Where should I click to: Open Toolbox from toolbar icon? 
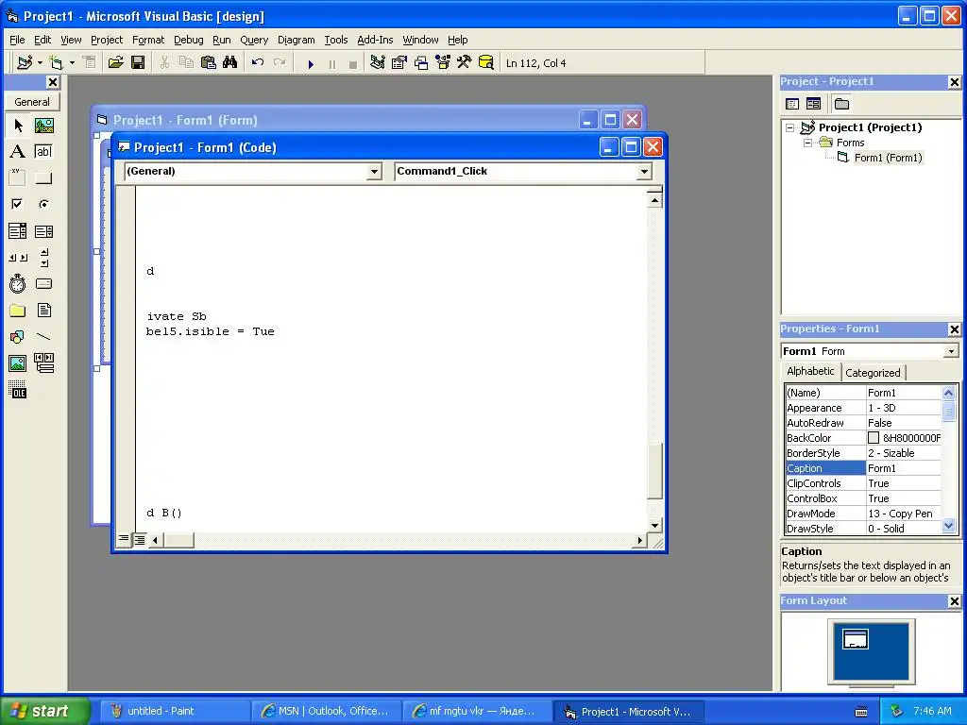coord(465,63)
